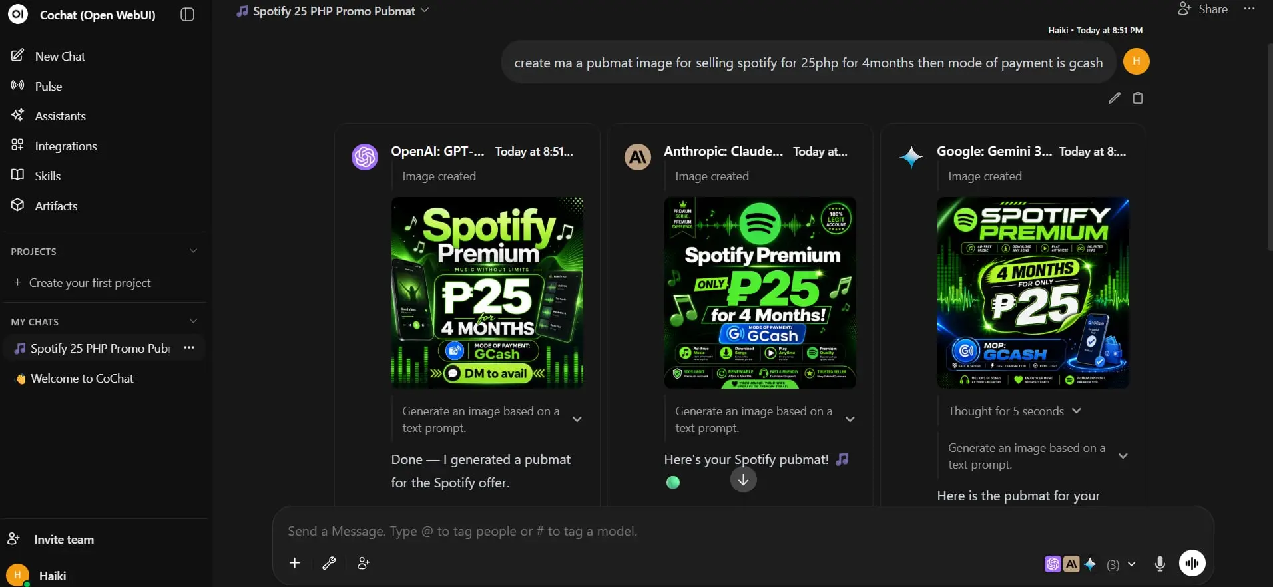This screenshot has height=587, width=1273.
Task: Expand the chat title dropdown
Action: point(425,11)
